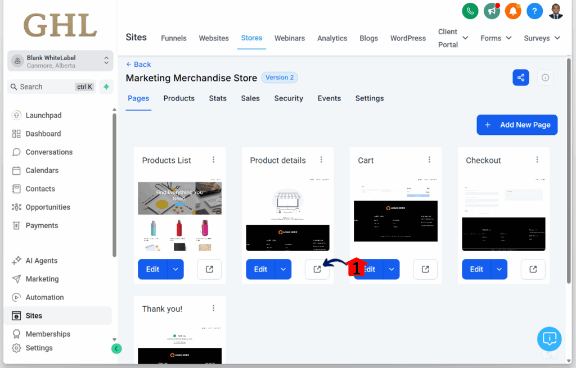
Task: Open three-dot menu on Products List card
Action: [213, 160]
